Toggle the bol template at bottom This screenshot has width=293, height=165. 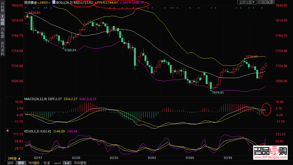click(x=67, y=163)
